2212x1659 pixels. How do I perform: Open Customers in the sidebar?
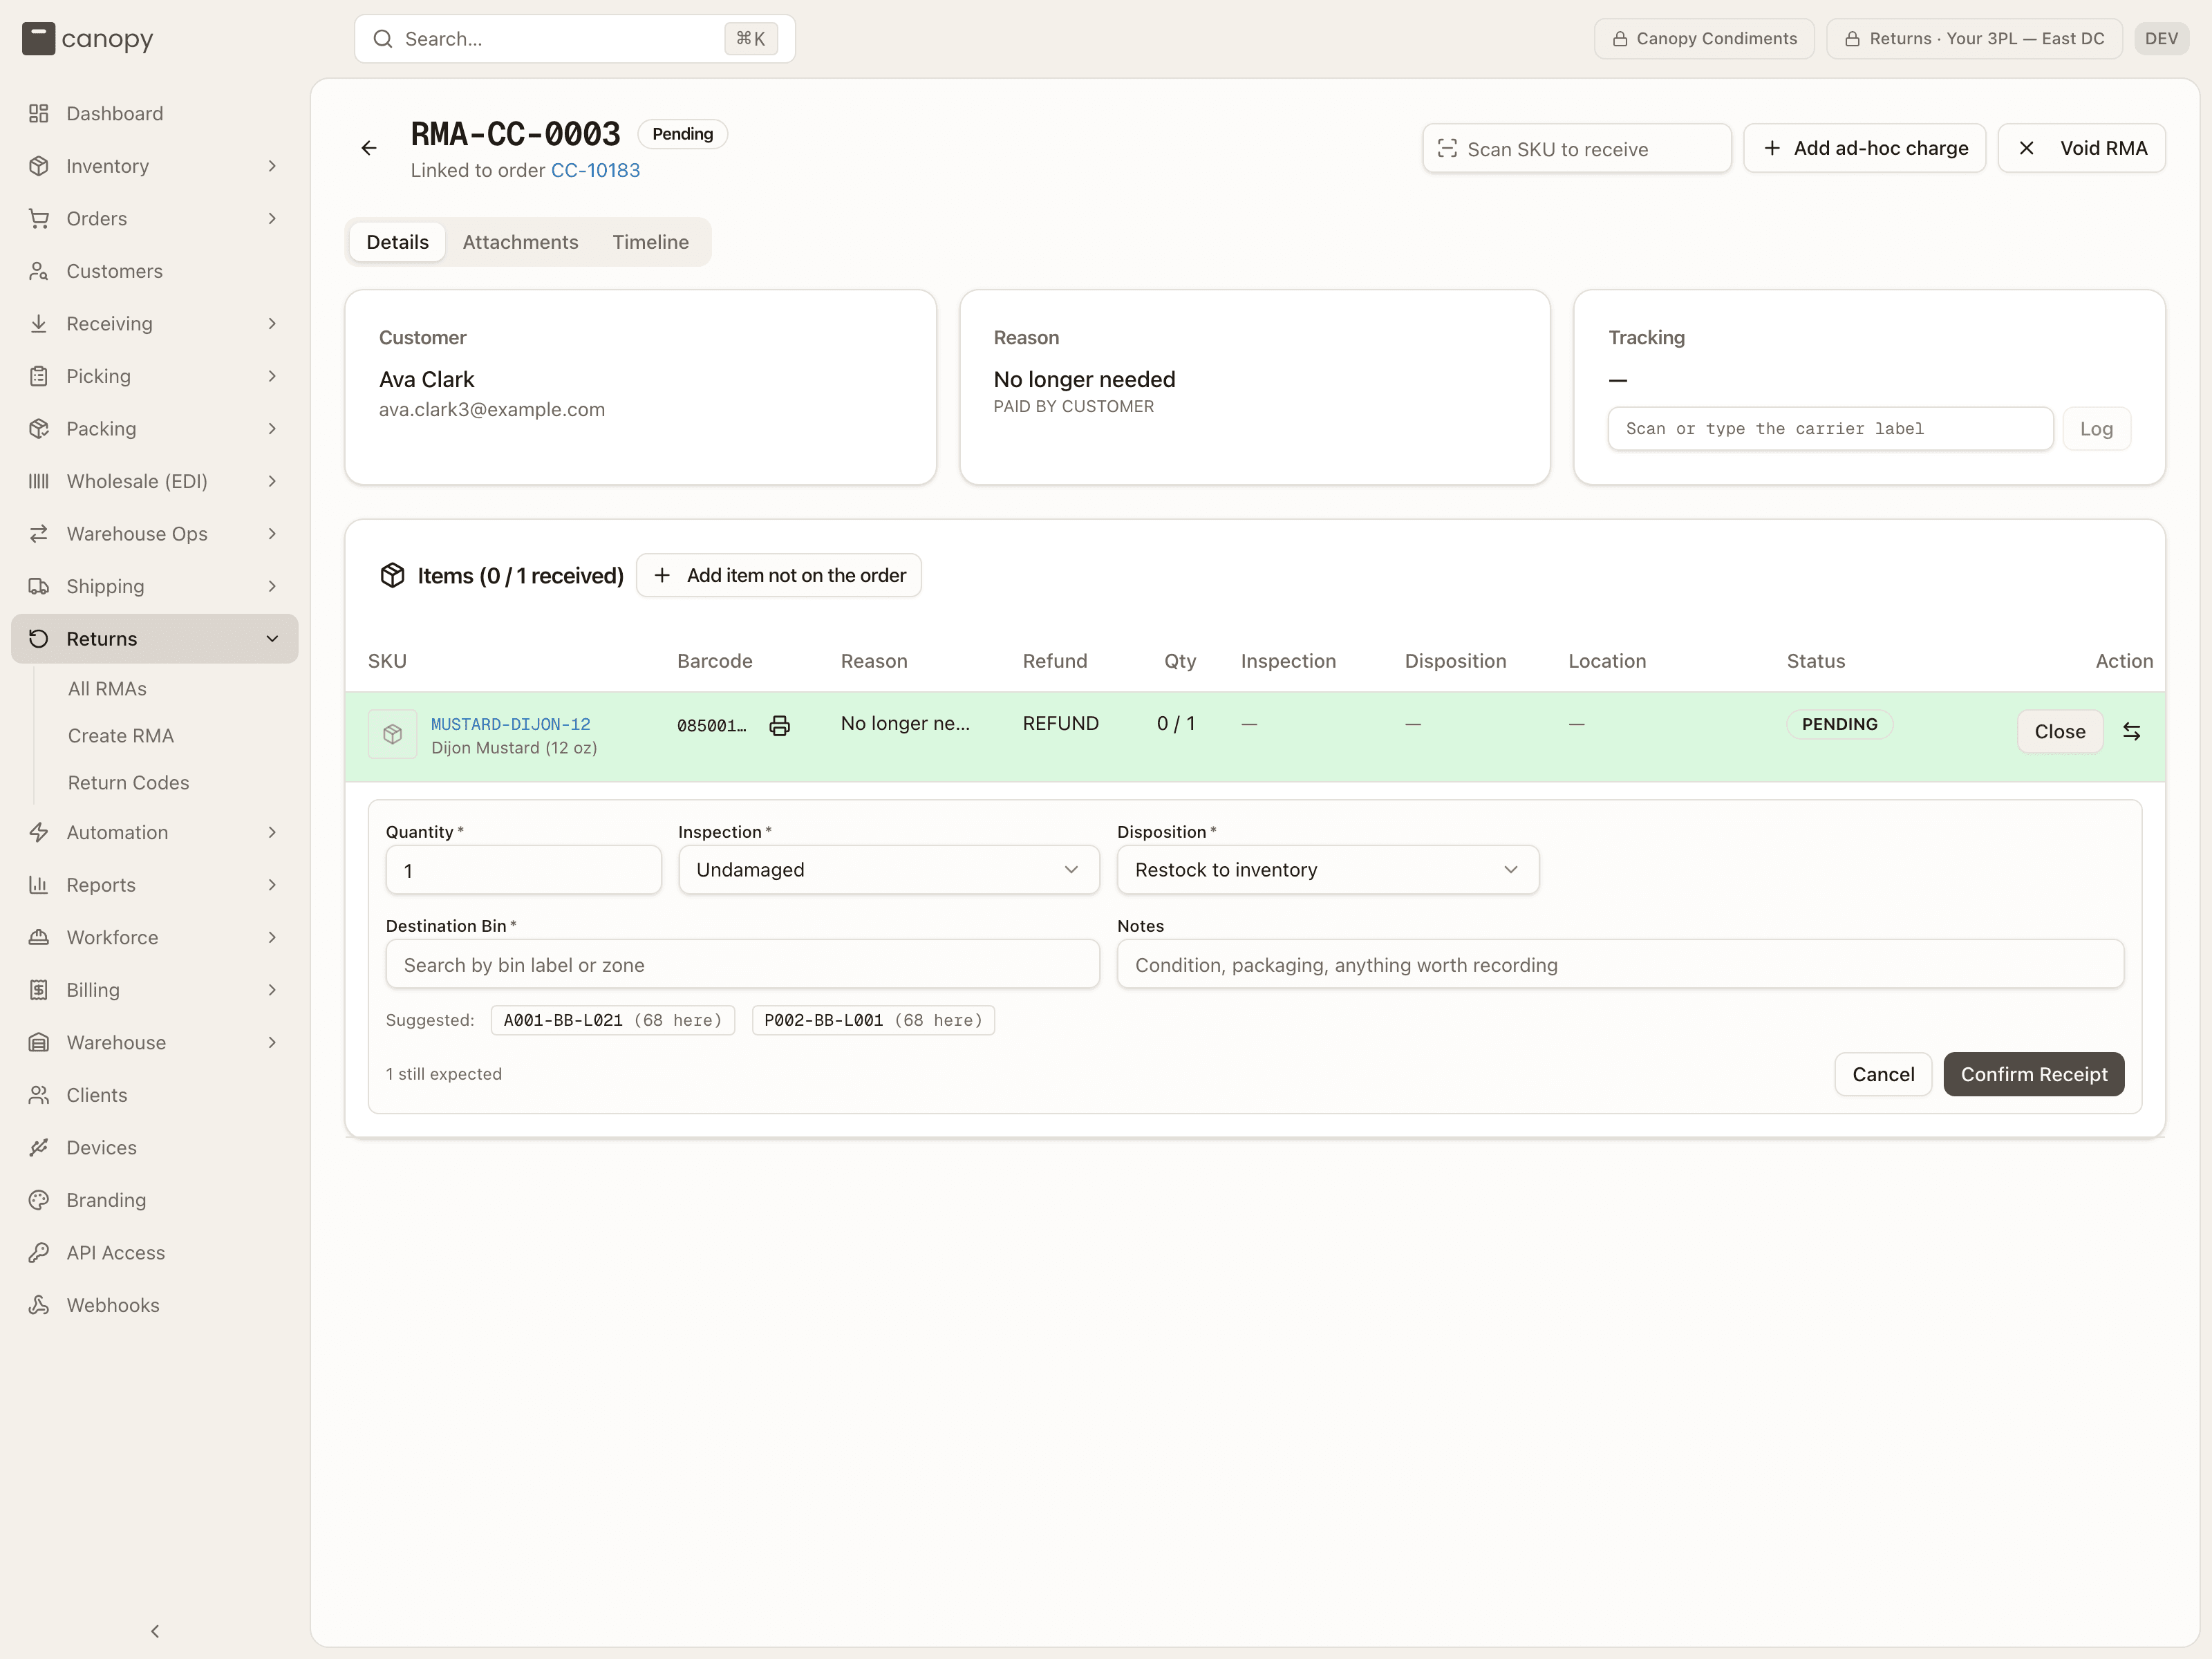155,271
